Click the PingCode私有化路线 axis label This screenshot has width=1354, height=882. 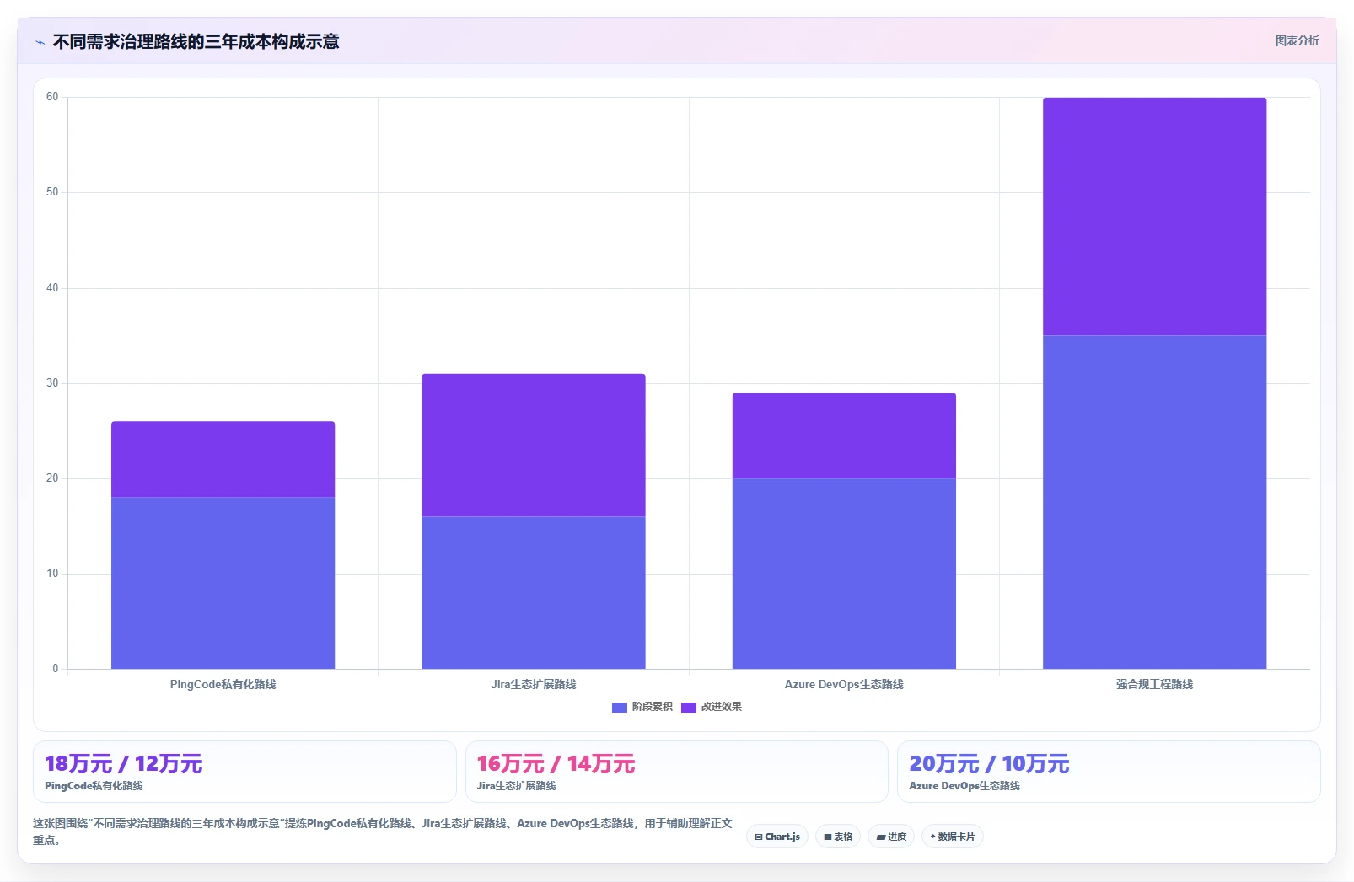tap(223, 684)
